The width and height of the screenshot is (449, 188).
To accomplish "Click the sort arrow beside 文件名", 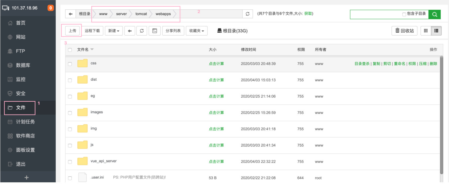I will pos(92,49).
